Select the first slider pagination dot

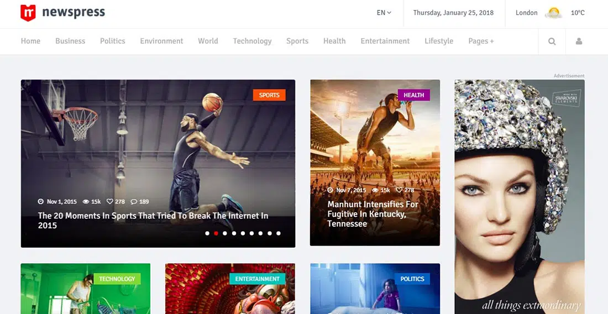tap(207, 233)
